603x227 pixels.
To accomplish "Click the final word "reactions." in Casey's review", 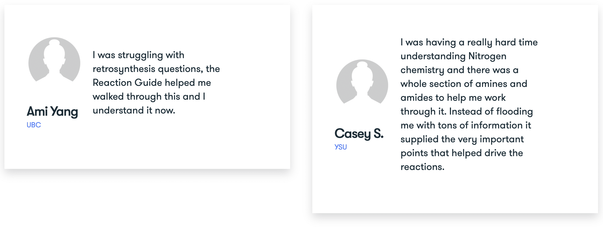I will pos(422,167).
